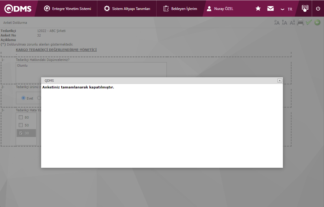This screenshot has height=207, width=324.
Task: Click the green back arrow icon
Action: coord(317,22)
